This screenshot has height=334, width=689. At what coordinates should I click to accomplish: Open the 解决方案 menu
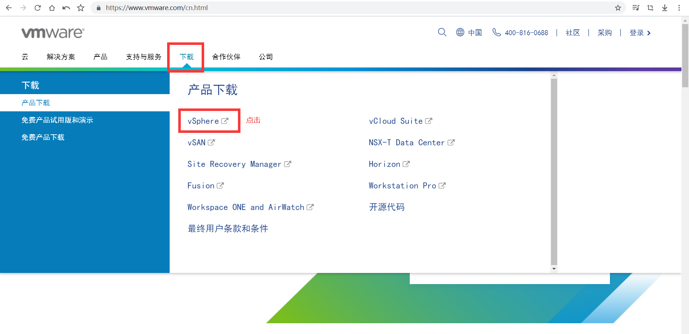coord(61,57)
